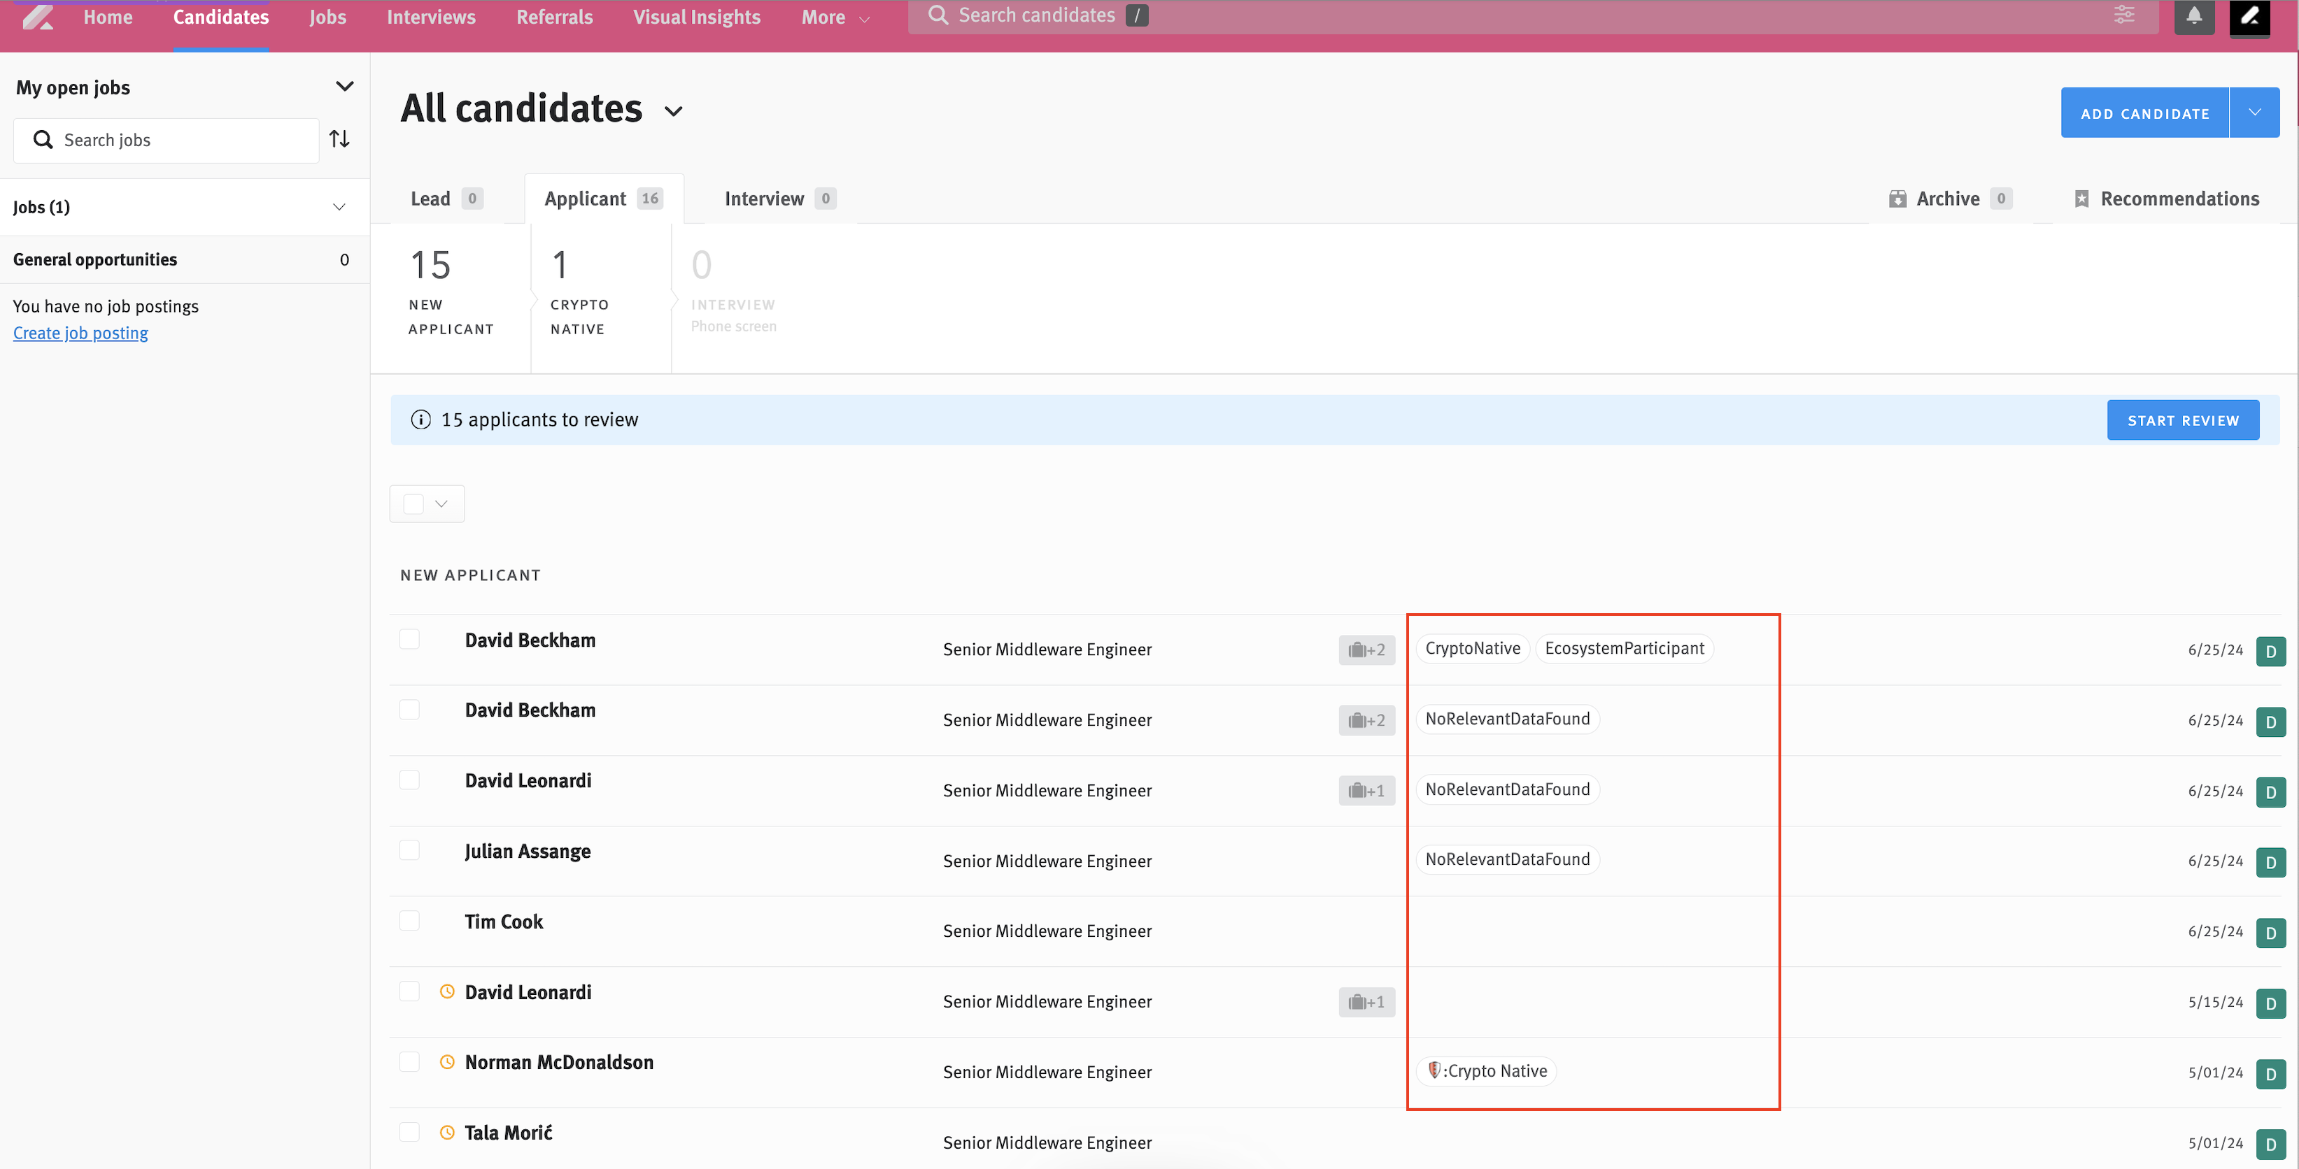
Task: Switch to the Lead tab
Action: click(x=446, y=199)
